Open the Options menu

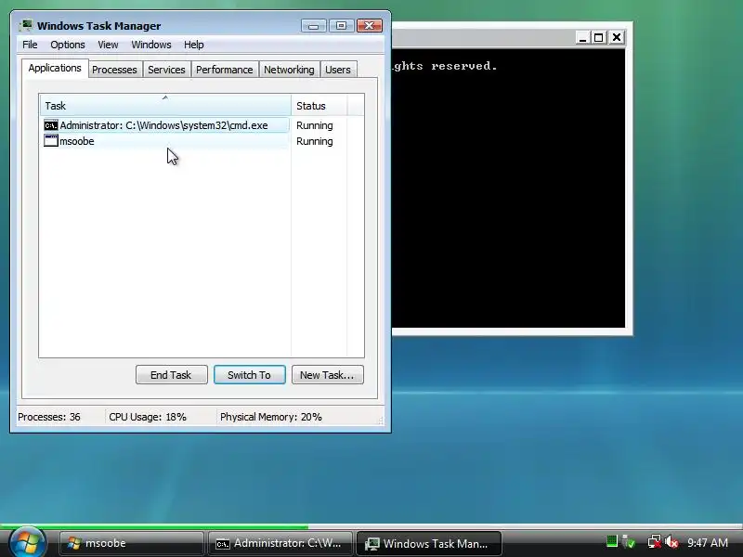[x=68, y=45]
